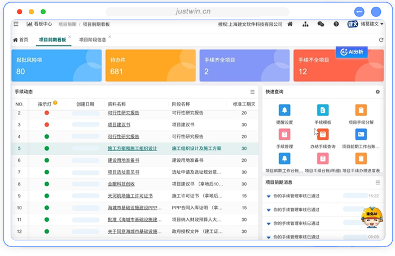Click the 提醒设置 bell icon
Screen dimensions: 395x256
click(x=284, y=111)
